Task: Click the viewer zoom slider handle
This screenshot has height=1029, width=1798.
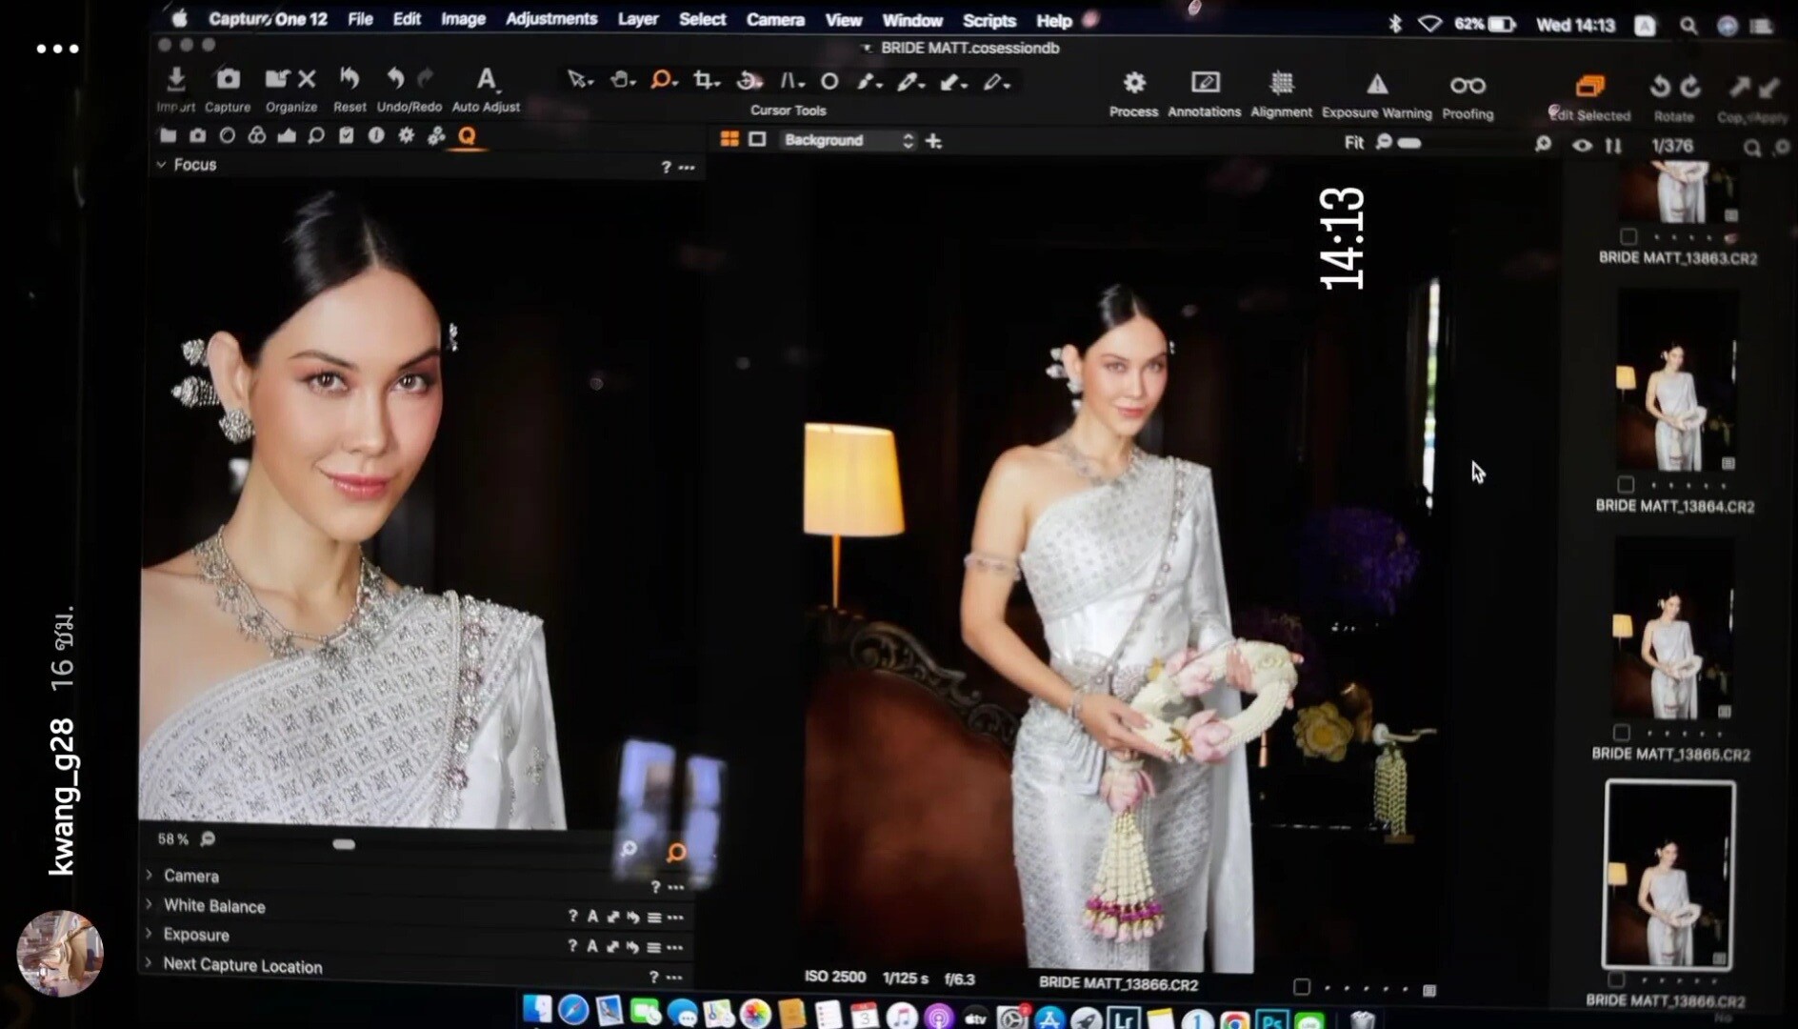Action: click(x=1410, y=144)
